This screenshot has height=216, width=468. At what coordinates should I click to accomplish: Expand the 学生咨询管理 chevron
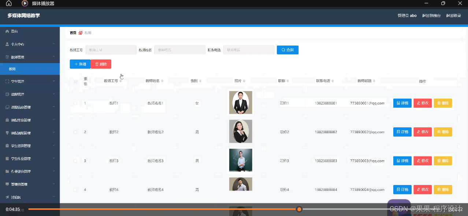[x=54, y=146]
